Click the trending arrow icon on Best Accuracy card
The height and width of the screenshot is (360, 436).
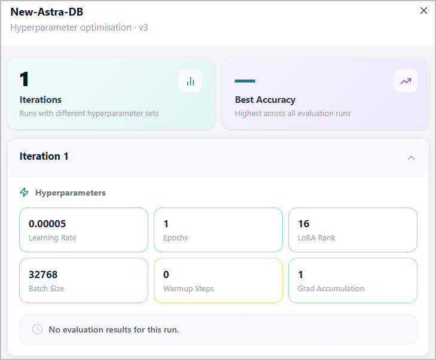(x=405, y=81)
